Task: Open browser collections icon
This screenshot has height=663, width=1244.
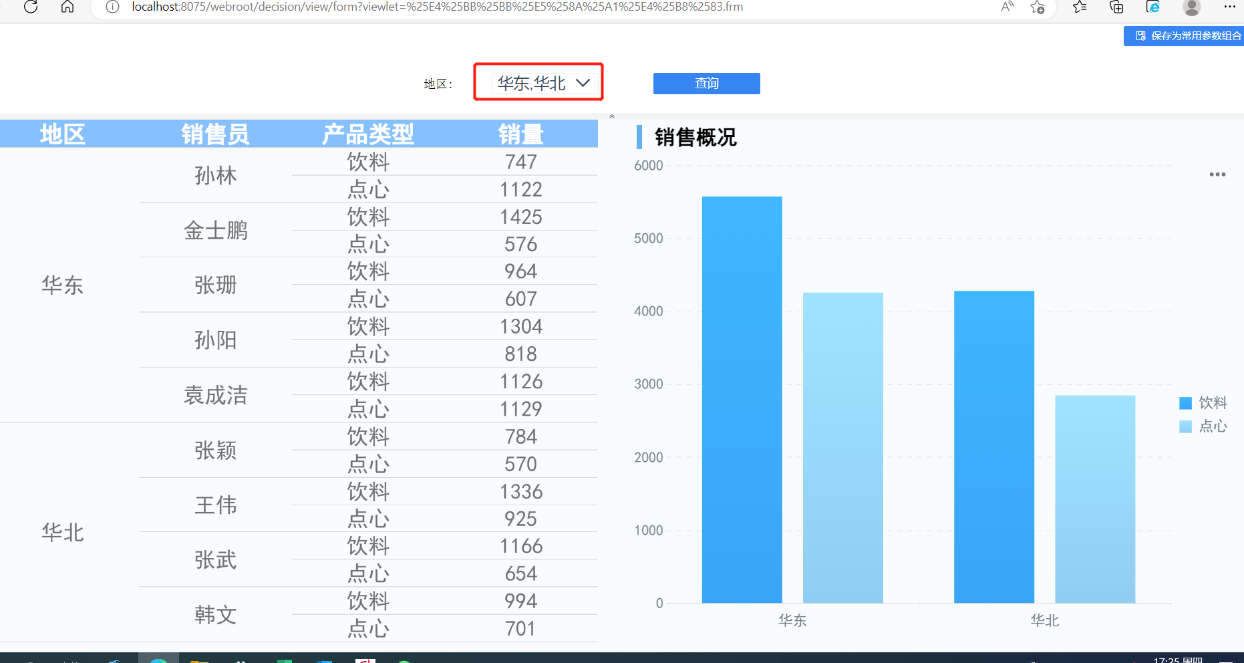Action: coord(1116,7)
